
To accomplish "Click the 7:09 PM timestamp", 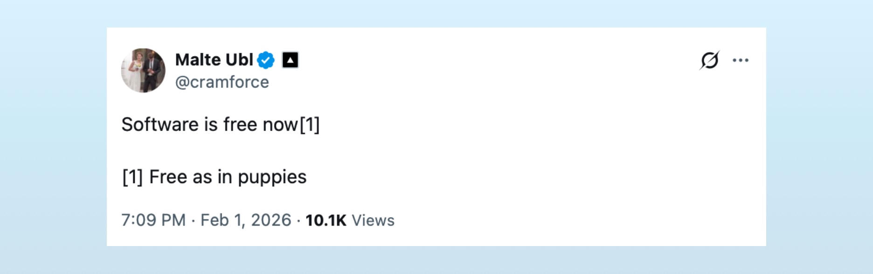I will [153, 220].
